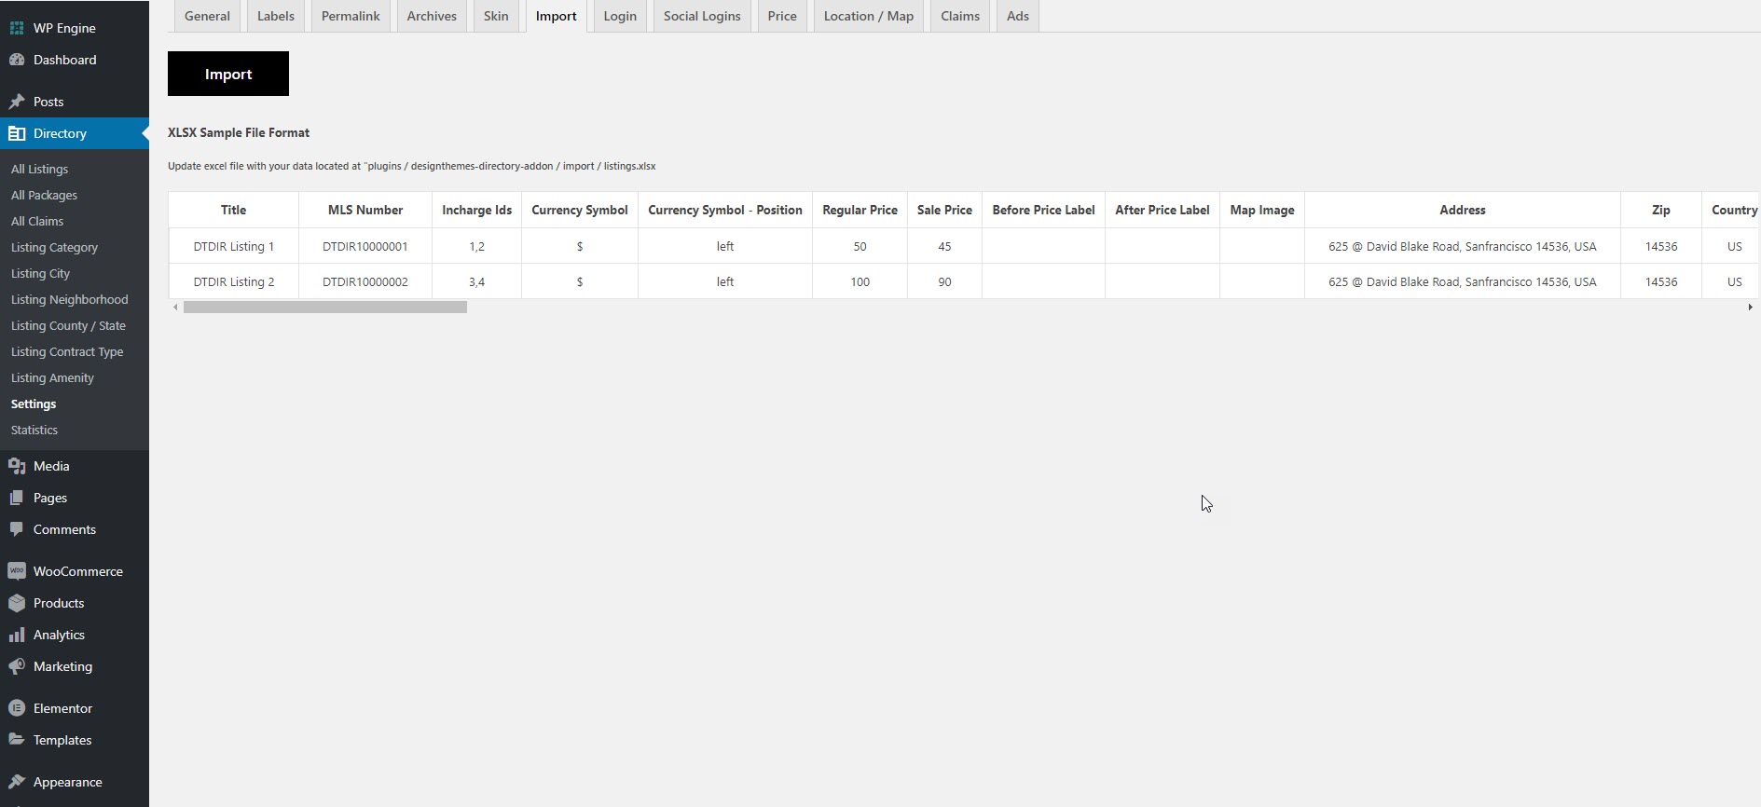Click the Templates folder icon
The image size is (1761, 807).
(x=17, y=740)
